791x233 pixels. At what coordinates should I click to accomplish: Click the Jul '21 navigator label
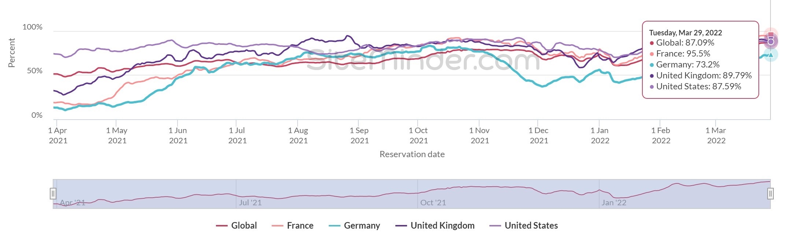point(250,203)
